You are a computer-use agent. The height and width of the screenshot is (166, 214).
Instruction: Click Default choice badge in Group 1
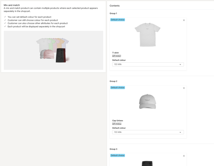tap(117, 20)
